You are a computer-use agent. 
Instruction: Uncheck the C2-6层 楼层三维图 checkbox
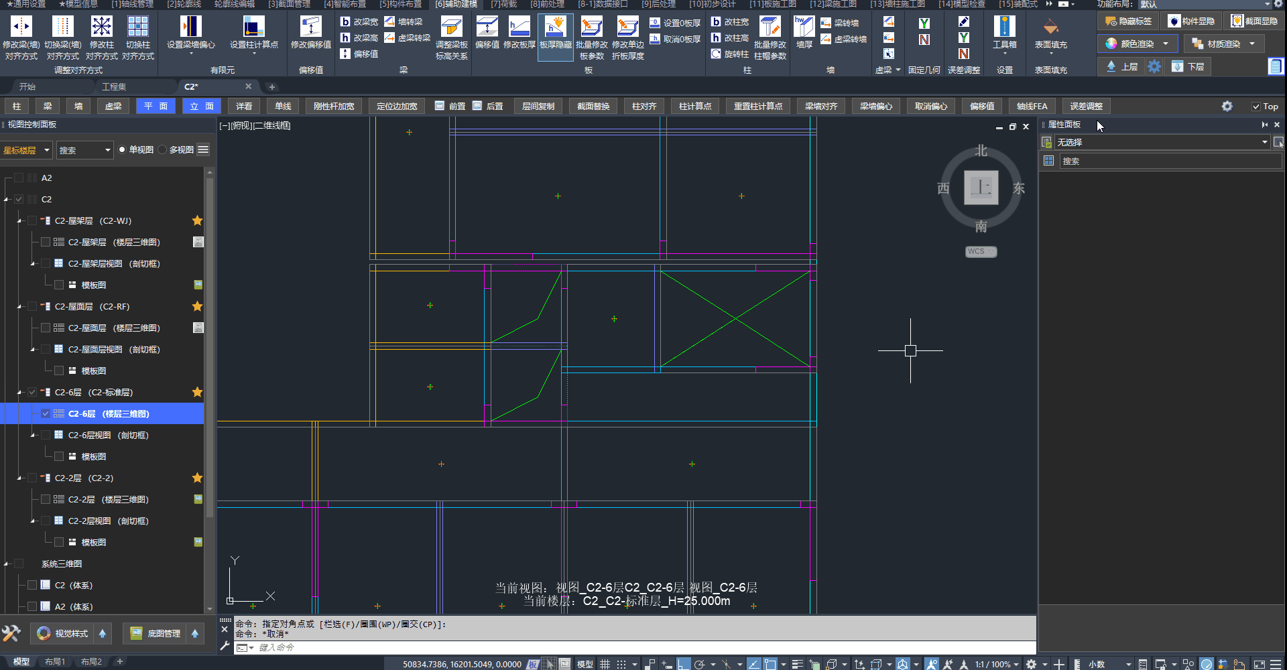coord(46,414)
